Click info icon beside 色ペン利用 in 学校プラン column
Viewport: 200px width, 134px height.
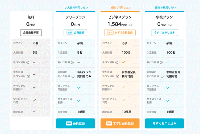[x=161, y=62]
